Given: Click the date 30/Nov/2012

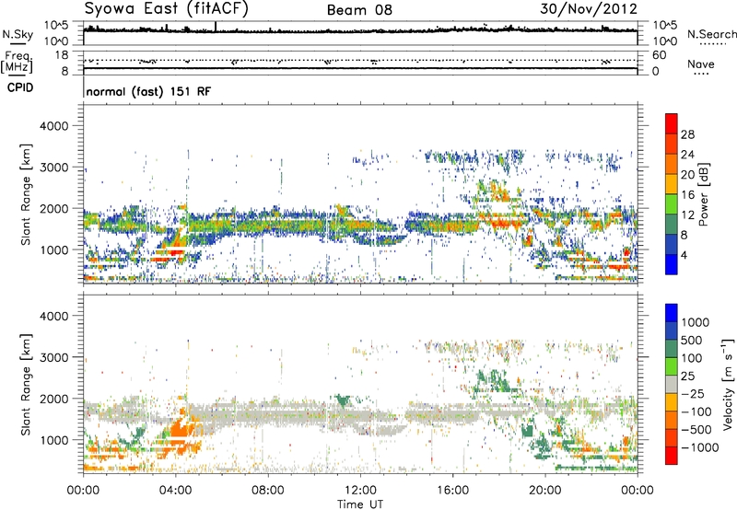Looking at the screenshot, I should [589, 8].
